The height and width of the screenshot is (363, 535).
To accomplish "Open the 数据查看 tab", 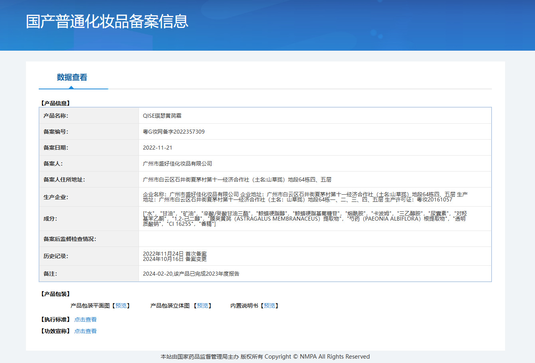I will [72, 77].
